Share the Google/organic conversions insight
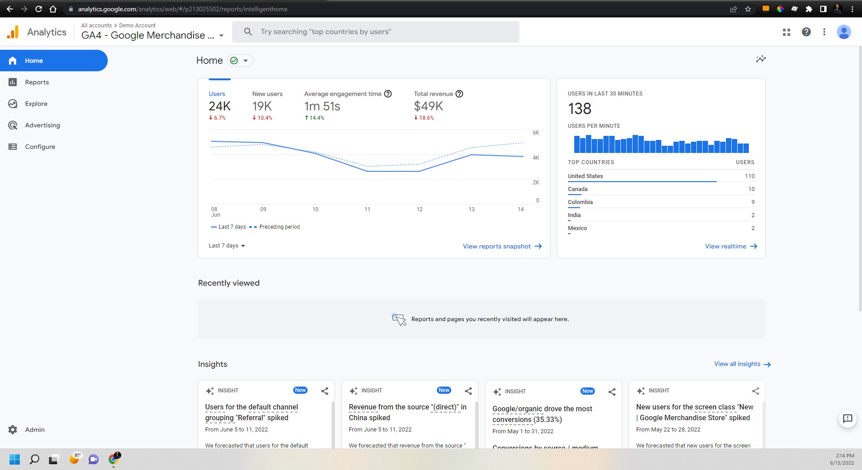Screen dimensions: 862x470 612,392
